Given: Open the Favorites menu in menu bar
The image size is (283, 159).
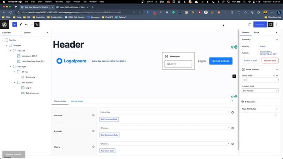Looking at the screenshot, I should pyautogui.click(x=59, y=2).
